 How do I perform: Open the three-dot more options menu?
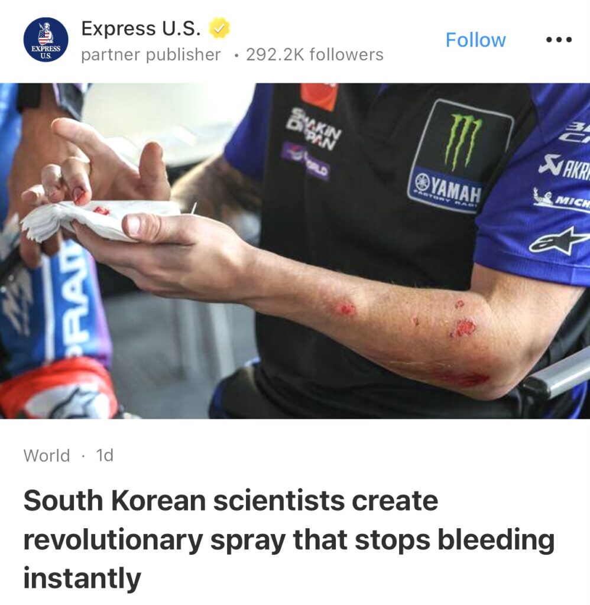click(x=558, y=40)
